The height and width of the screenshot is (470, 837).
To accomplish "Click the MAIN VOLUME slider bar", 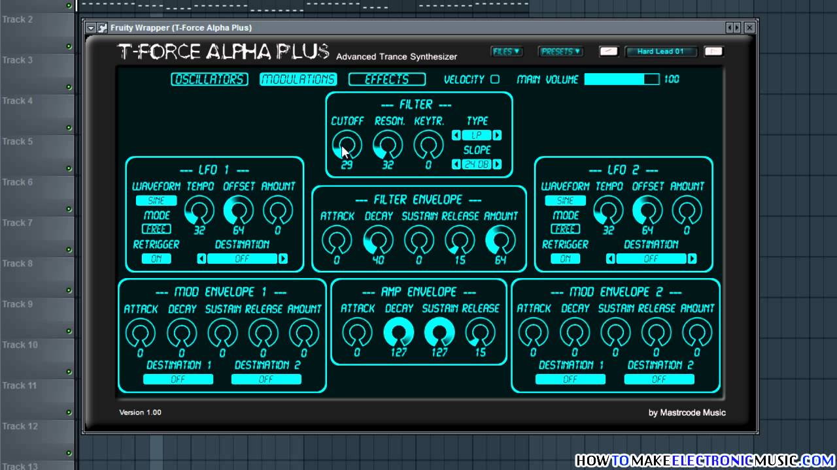I will tap(623, 79).
